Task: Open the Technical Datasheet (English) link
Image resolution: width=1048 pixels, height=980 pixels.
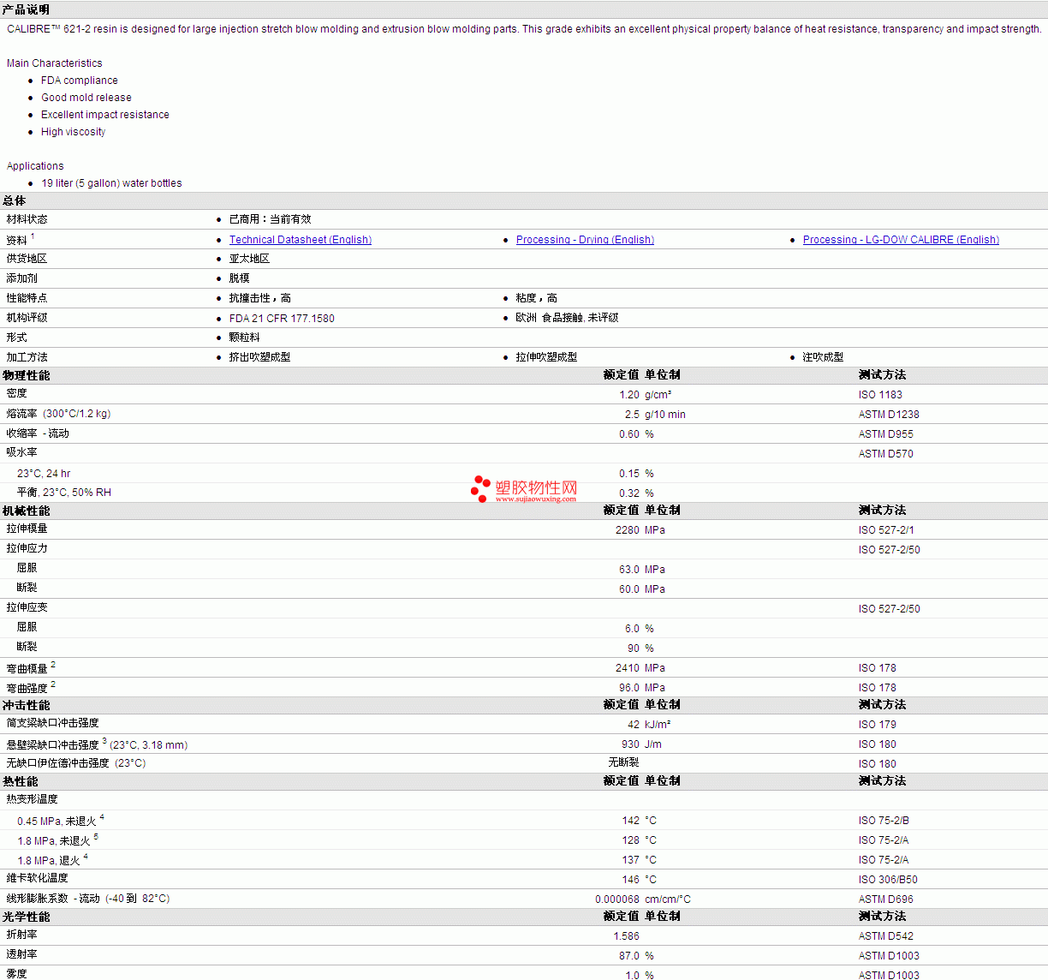Action: coord(301,240)
